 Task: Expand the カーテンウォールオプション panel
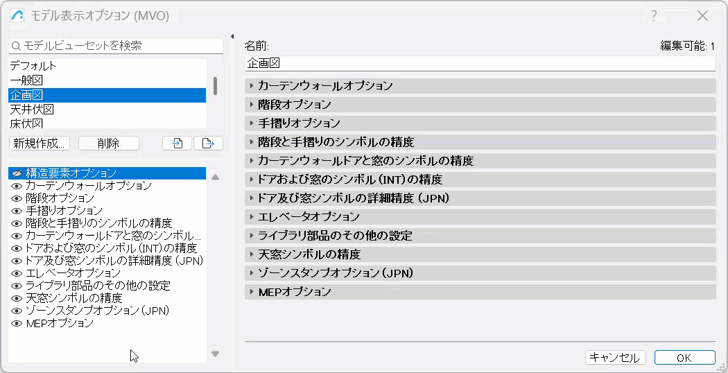point(480,86)
